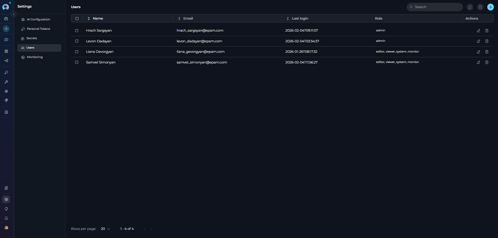Viewport: 498px width, 238px height.
Task: Open the chat conversations panel
Action: [6, 39]
